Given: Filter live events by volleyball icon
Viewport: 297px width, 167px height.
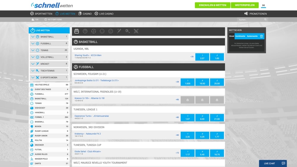Looking at the screenshot, I should (110, 31).
